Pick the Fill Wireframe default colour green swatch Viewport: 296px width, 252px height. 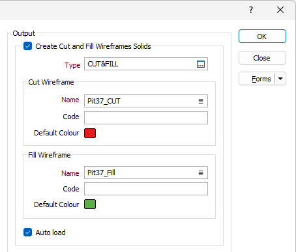(90, 204)
